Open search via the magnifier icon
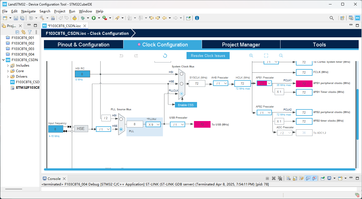 tap(332, 18)
